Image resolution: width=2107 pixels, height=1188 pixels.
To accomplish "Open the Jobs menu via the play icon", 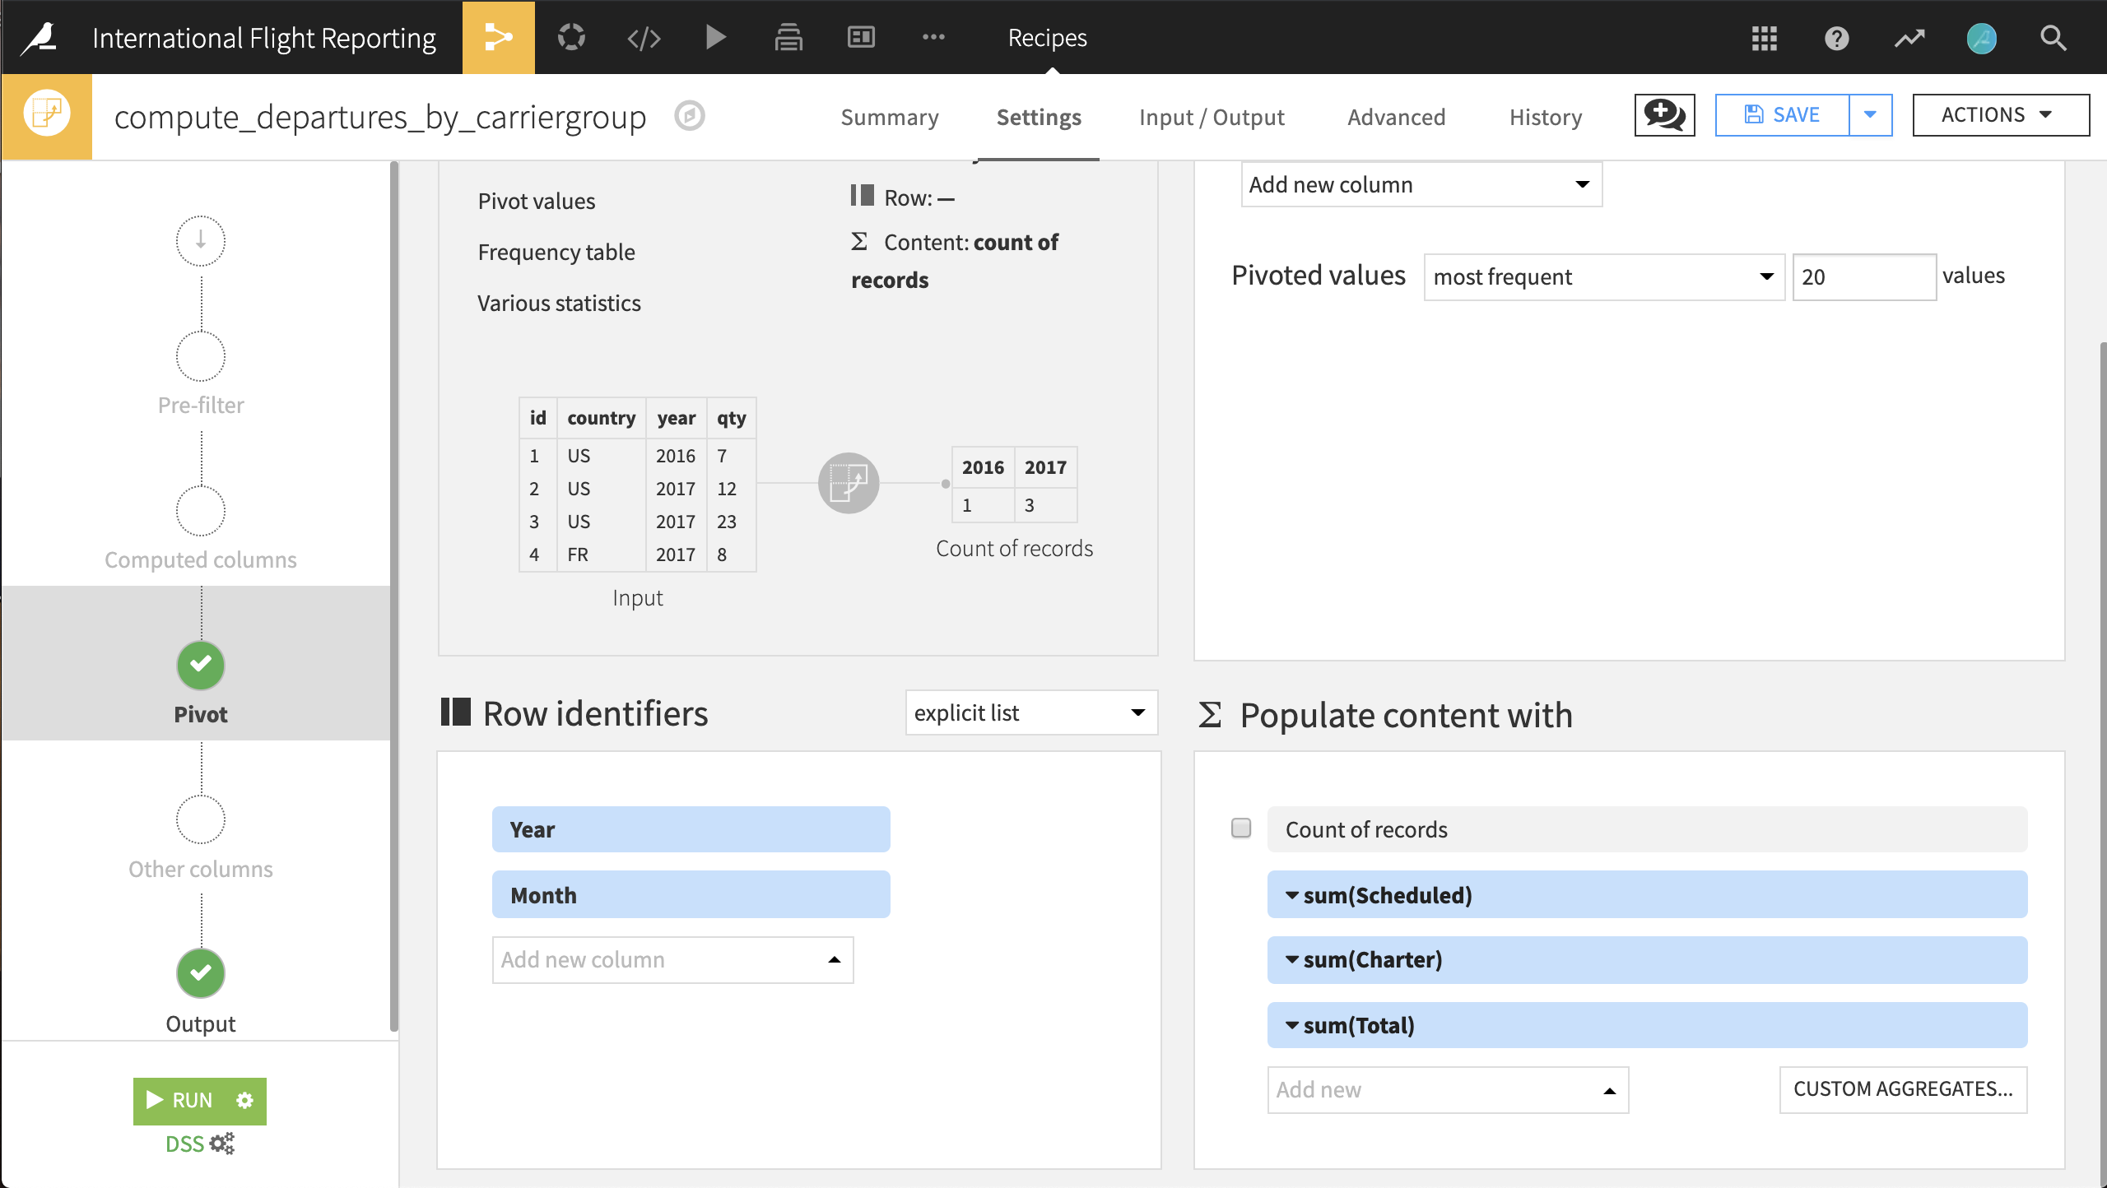I will [715, 37].
